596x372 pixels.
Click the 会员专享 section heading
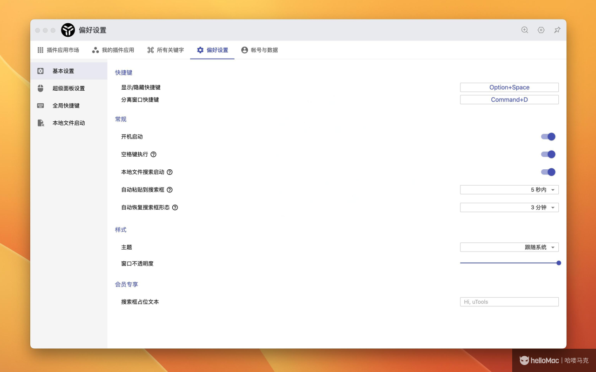tap(127, 284)
